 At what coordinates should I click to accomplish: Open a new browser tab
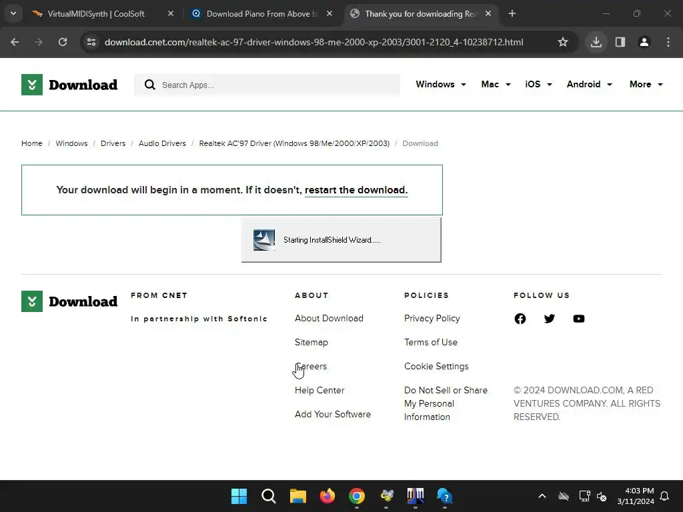click(512, 14)
